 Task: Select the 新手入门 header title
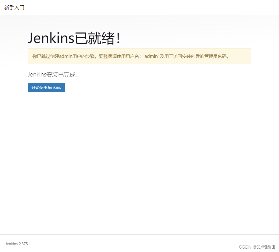pyautogui.click(x=14, y=7)
